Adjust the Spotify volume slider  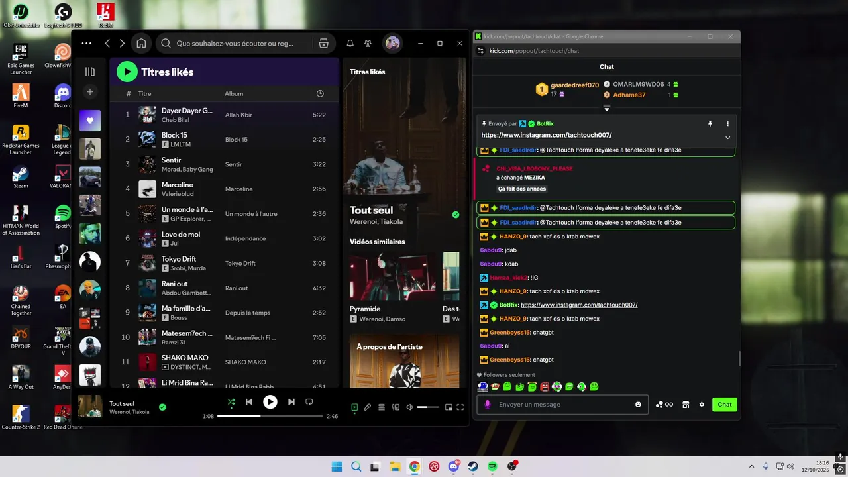click(428, 407)
